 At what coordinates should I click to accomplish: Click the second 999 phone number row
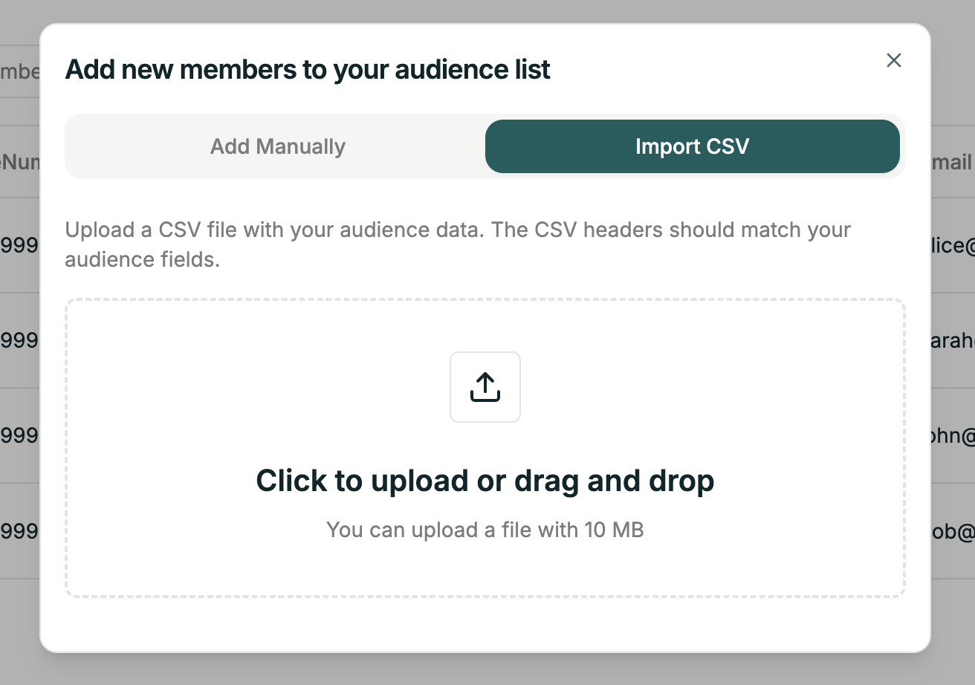tap(19, 340)
